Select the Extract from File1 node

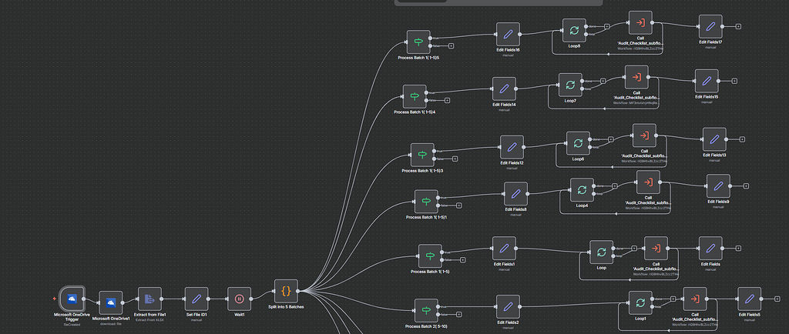150,299
